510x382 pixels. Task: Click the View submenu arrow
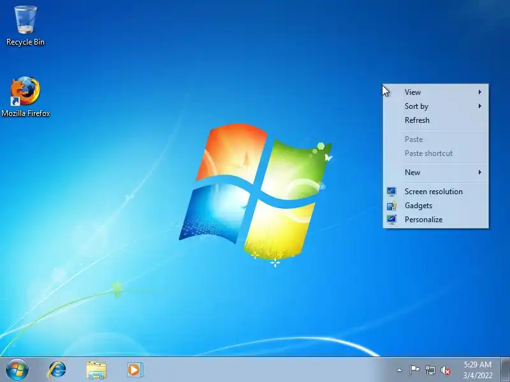click(480, 92)
